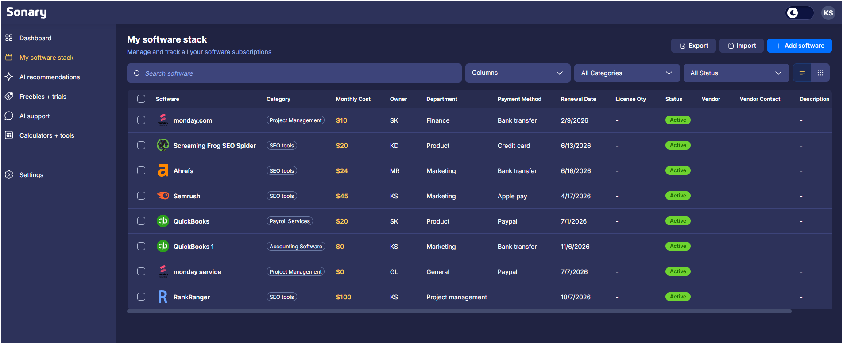Click the monday service logo icon
843x344 pixels.
pos(163,271)
